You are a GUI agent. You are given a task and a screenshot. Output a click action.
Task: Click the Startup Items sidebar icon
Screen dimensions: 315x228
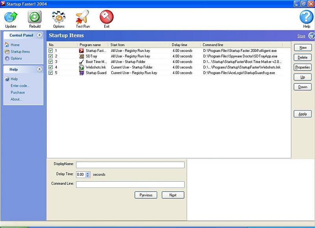pyautogui.click(x=7, y=51)
